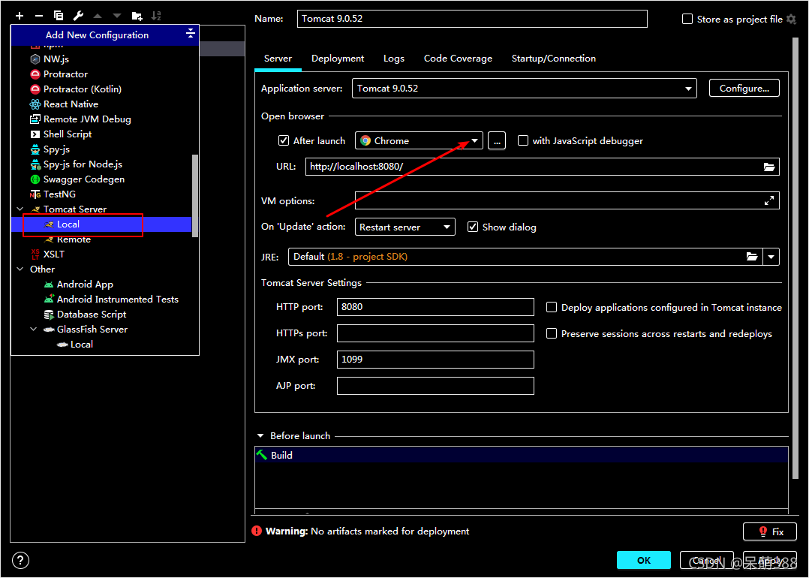Click the Sort alphabetically icon
Screen dimensions: 809x578
tap(156, 16)
